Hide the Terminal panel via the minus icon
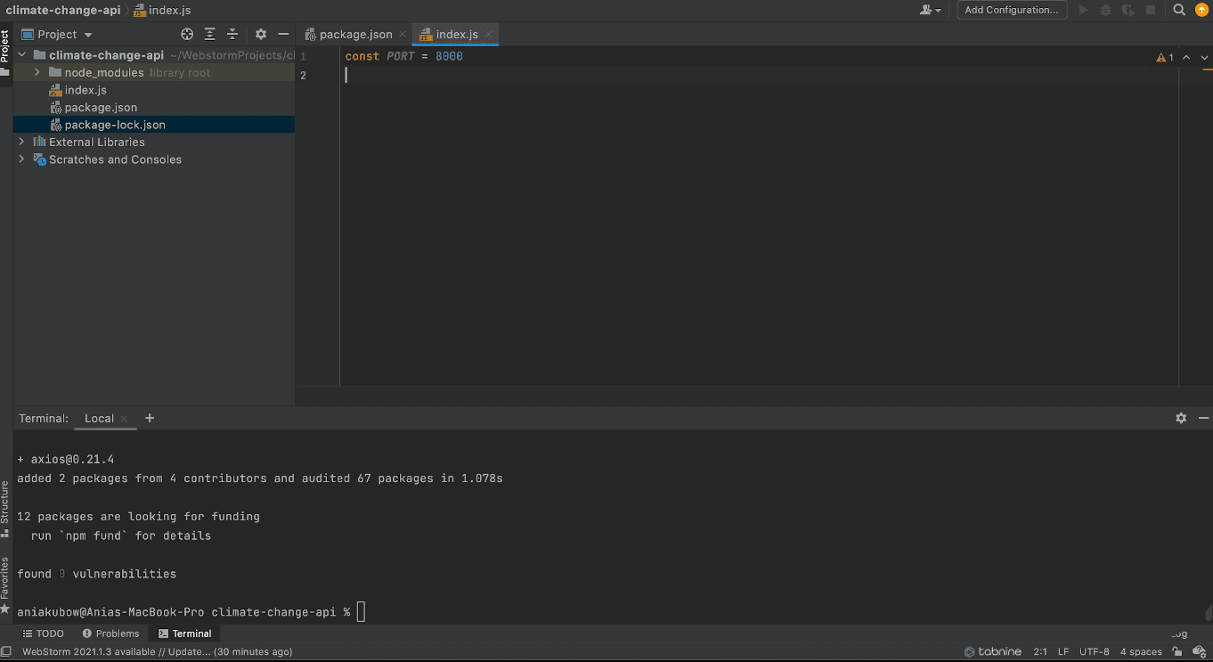 pyautogui.click(x=1203, y=418)
